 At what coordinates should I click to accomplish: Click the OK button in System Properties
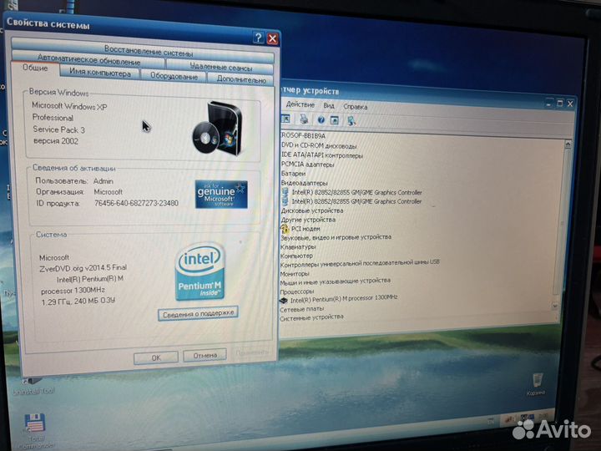coord(156,357)
